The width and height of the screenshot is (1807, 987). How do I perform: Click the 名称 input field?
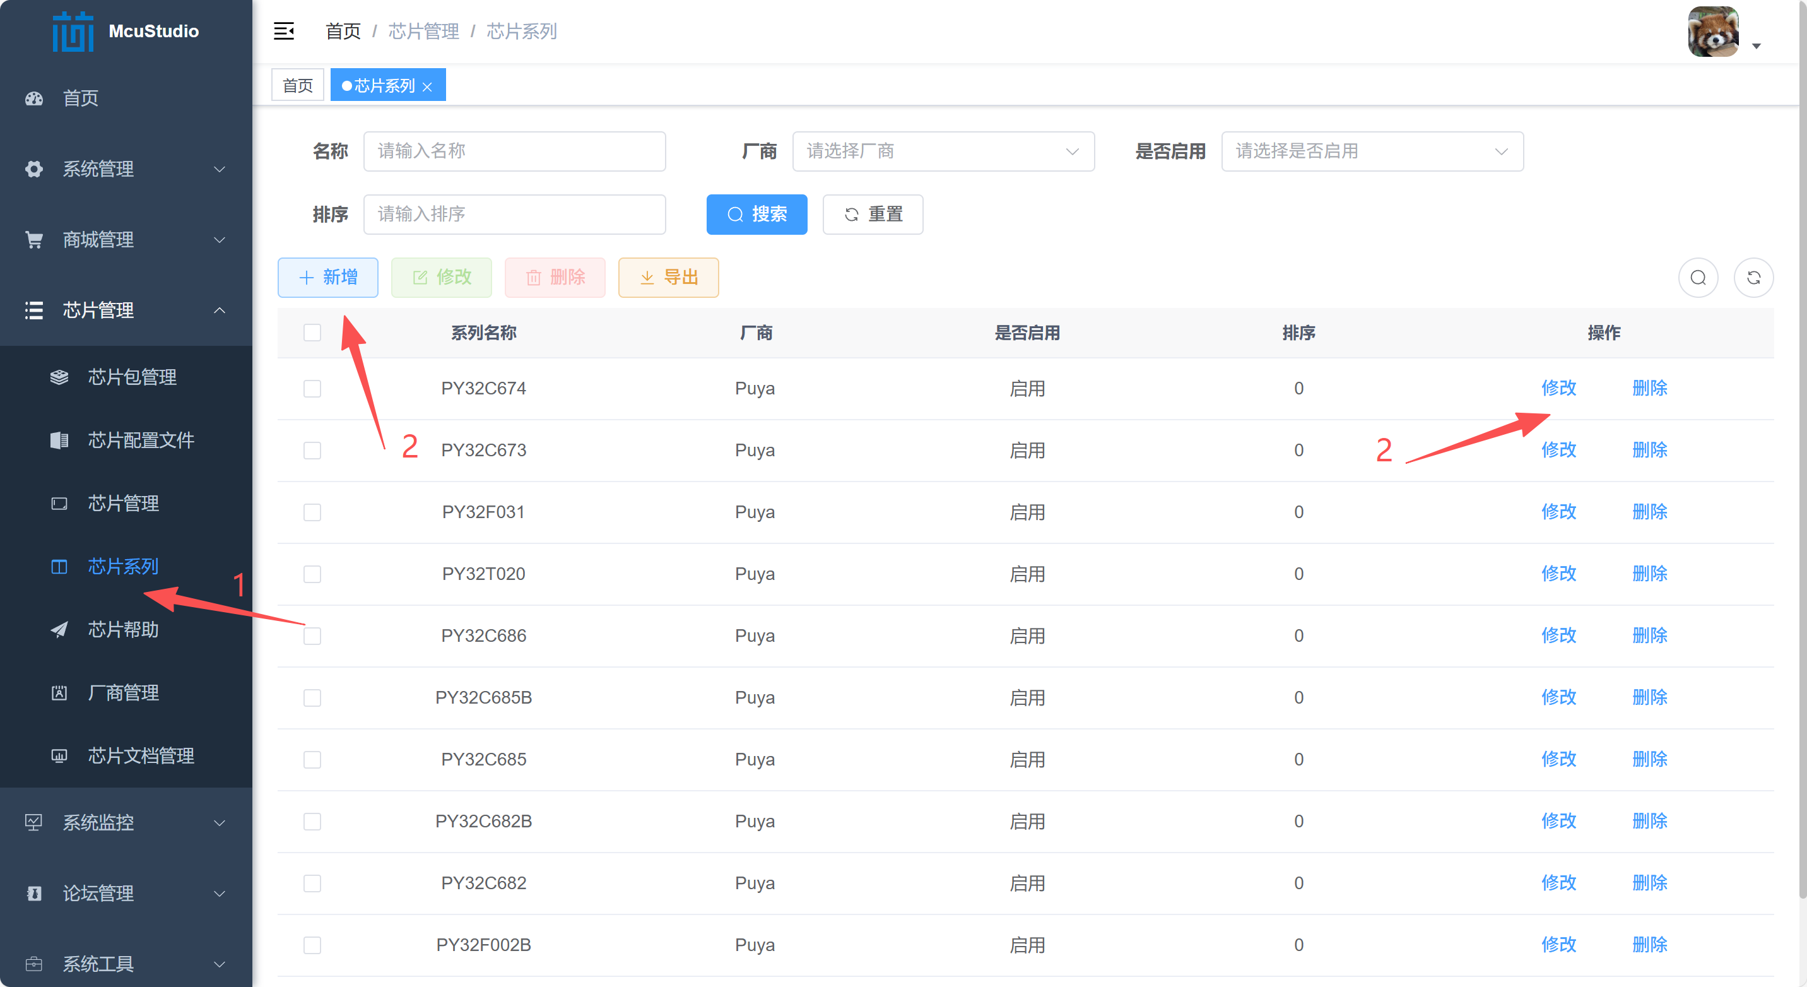point(514,151)
